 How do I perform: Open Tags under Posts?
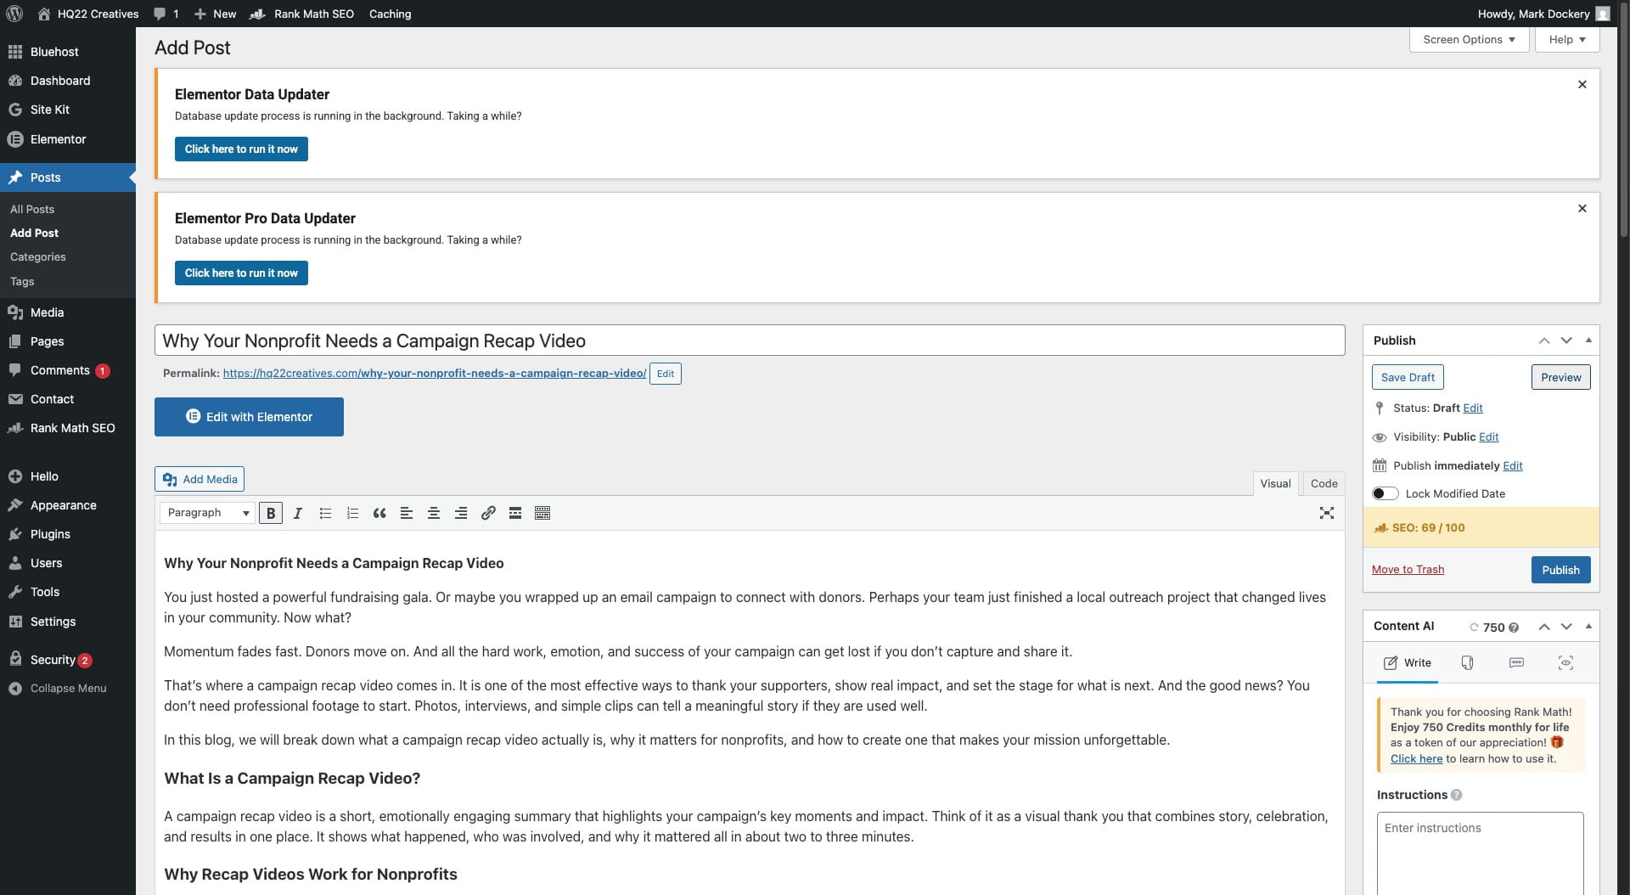click(x=22, y=281)
